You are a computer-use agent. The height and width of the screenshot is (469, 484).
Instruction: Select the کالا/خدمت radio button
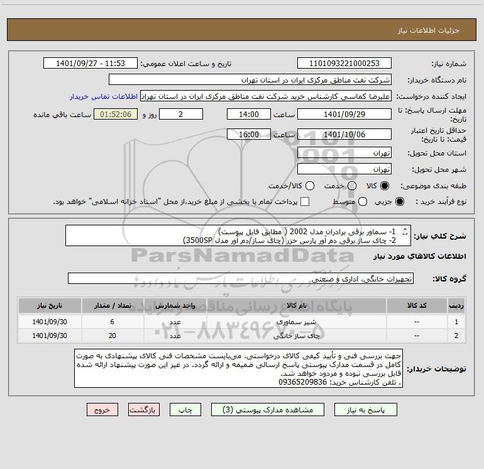pyautogui.click(x=310, y=186)
